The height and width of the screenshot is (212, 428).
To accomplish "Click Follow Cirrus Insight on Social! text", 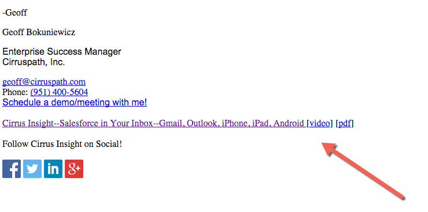I will coord(62,144).
